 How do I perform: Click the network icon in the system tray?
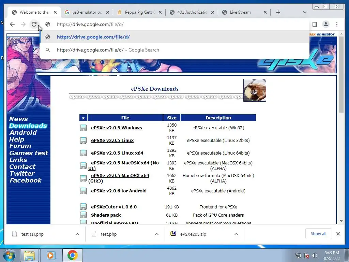click(x=298, y=255)
